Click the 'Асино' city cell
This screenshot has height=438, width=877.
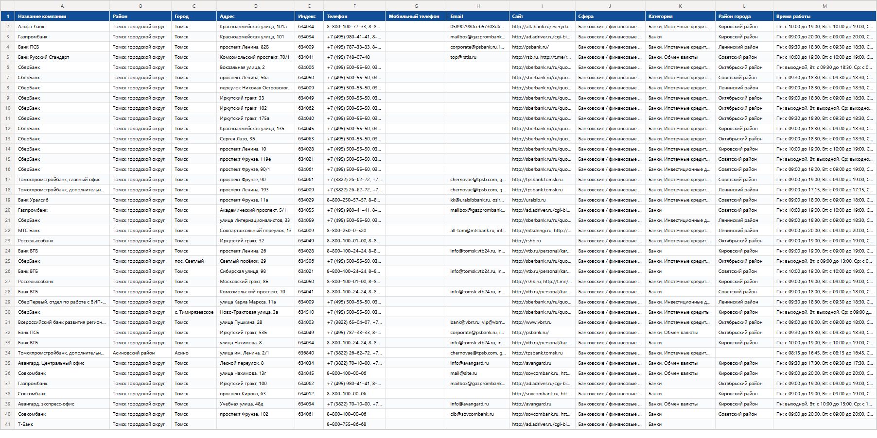click(x=194, y=353)
